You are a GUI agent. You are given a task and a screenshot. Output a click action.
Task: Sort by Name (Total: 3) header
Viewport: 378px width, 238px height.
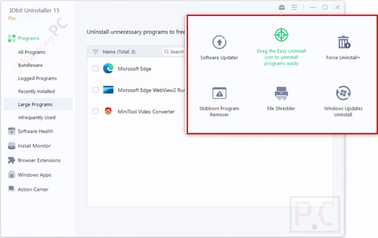tap(119, 52)
